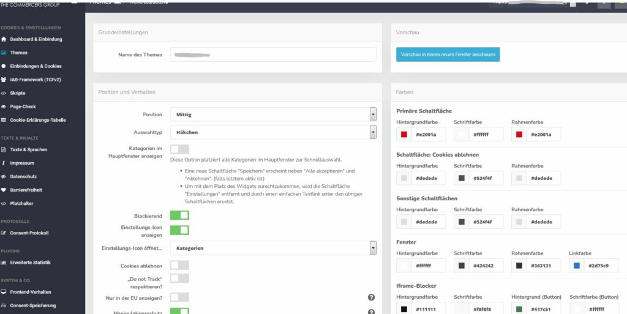This screenshot has width=627, height=314.
Task: Open Dashboard & Einbindung menu item
Action: tap(36, 39)
